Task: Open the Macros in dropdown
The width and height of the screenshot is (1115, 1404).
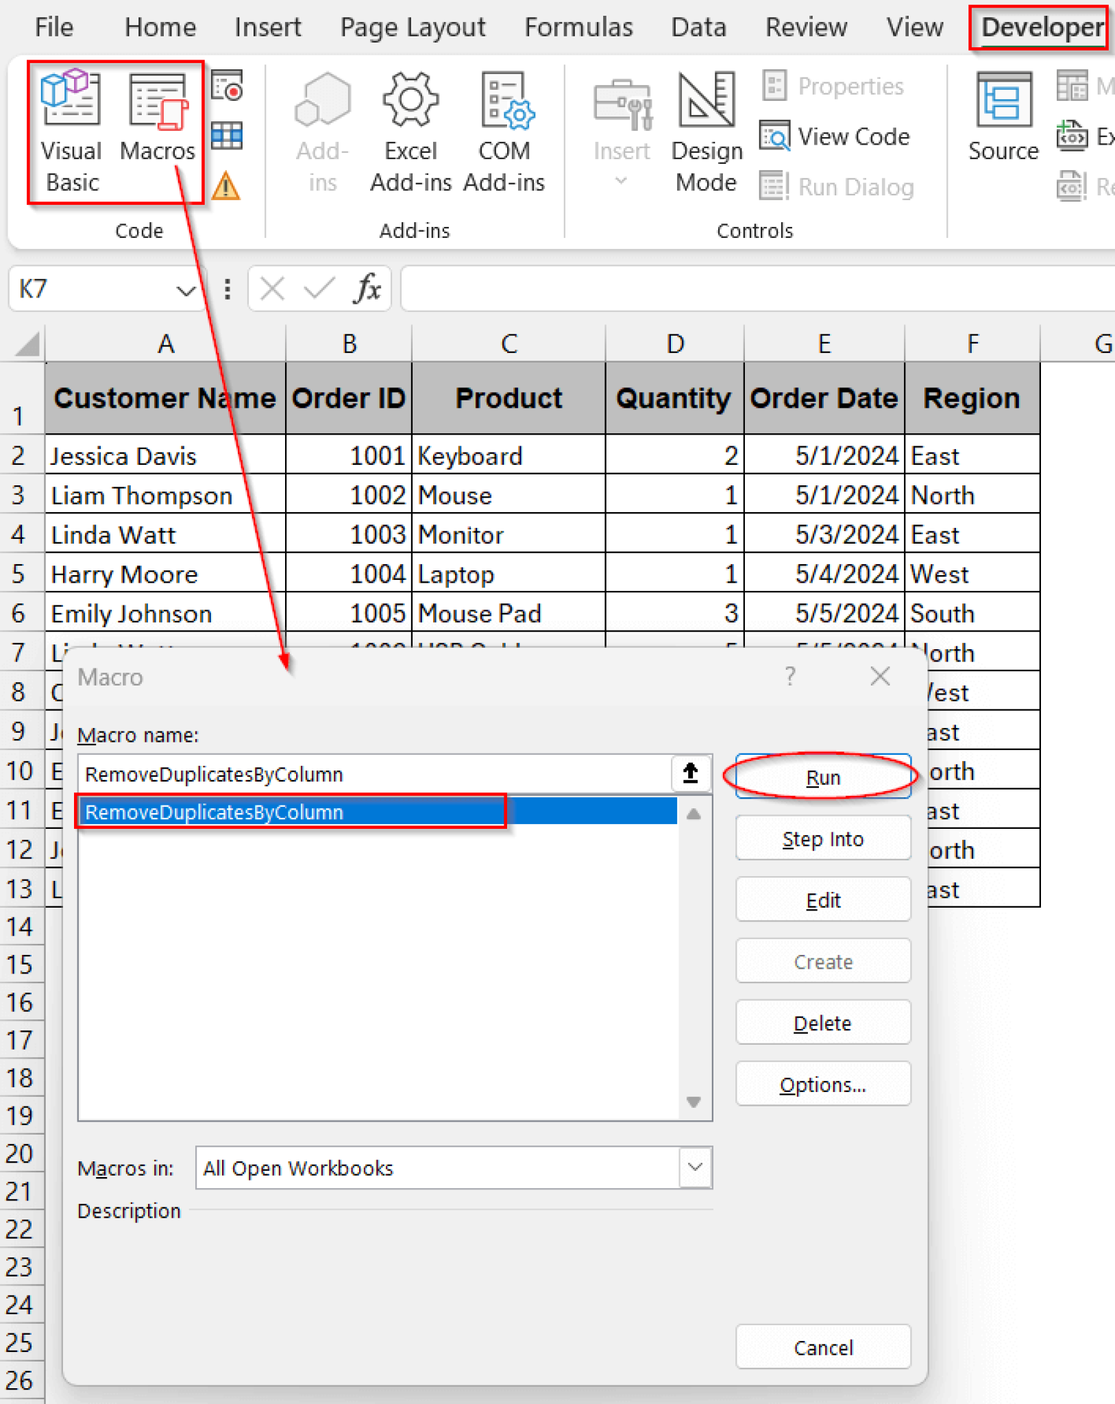Action: coord(694,1167)
